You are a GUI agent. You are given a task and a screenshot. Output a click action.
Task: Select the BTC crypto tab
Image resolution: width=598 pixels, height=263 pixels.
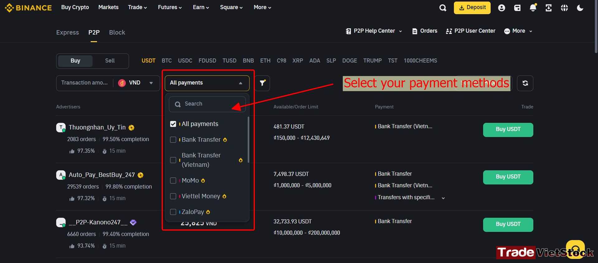pyautogui.click(x=167, y=61)
